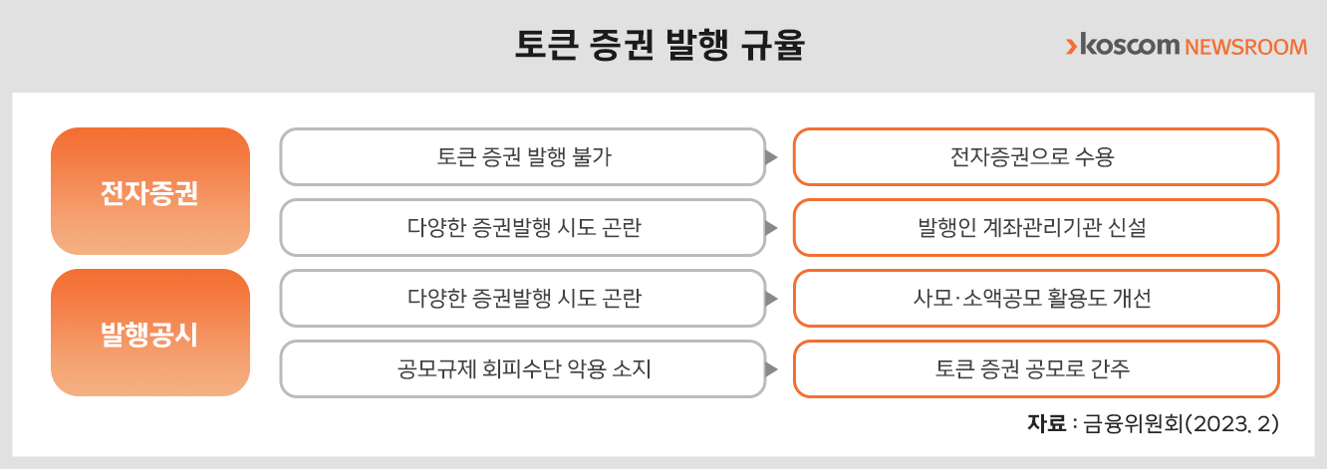Viewport: 1327px width, 469px height.
Task: Select the 전자증권 orange category block
Action: point(150,191)
